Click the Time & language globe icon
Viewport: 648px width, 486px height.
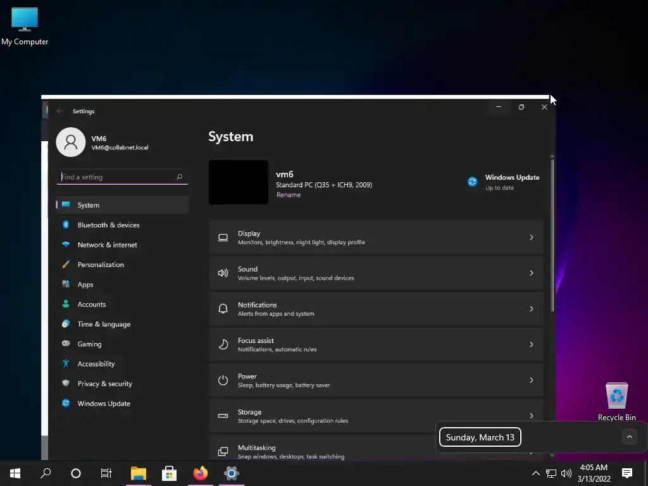tap(66, 323)
